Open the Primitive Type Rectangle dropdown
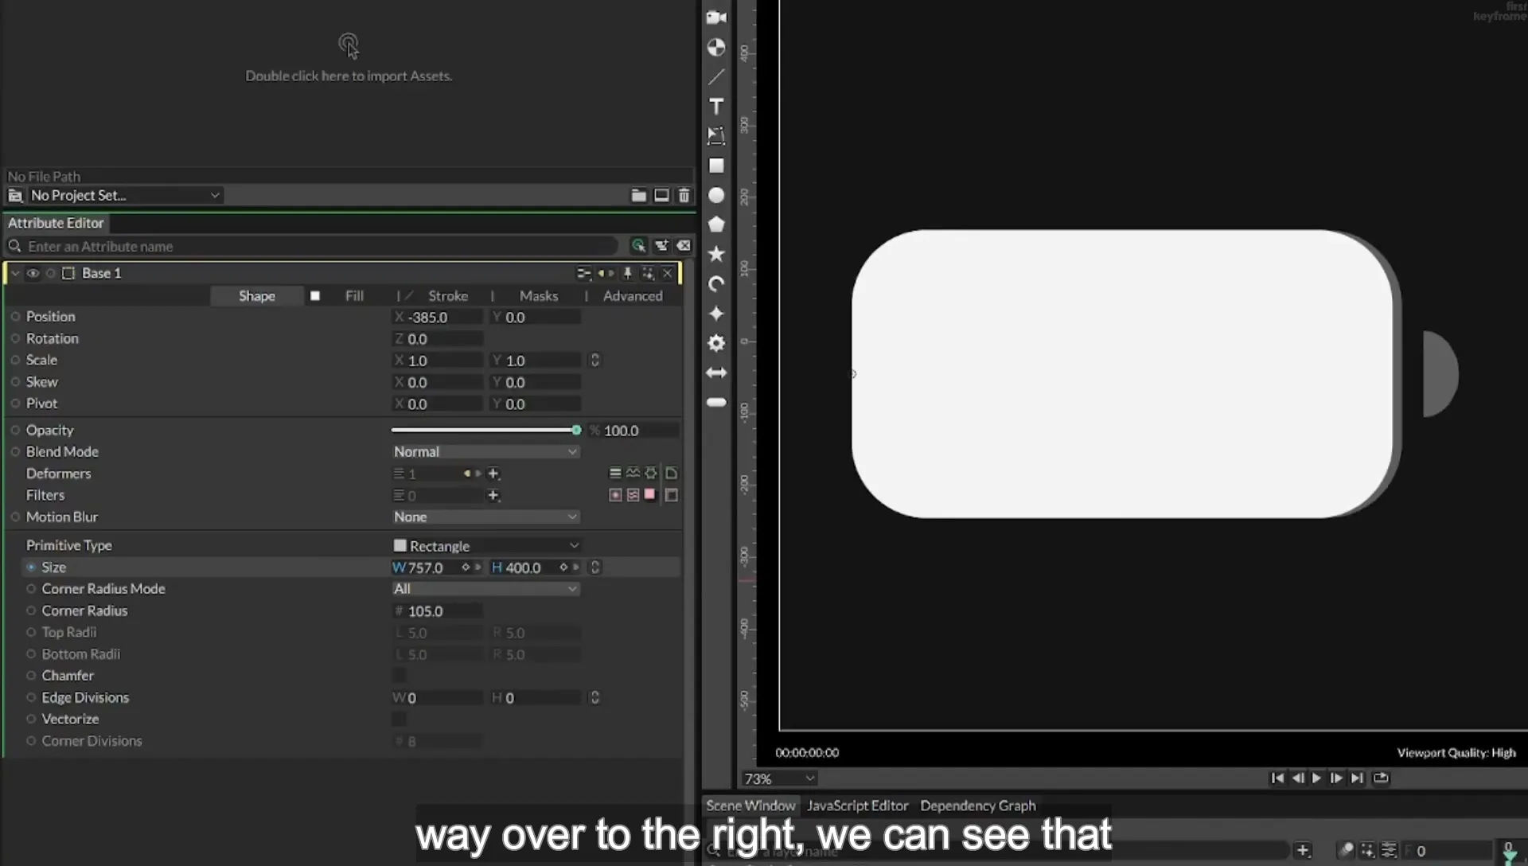 click(485, 545)
